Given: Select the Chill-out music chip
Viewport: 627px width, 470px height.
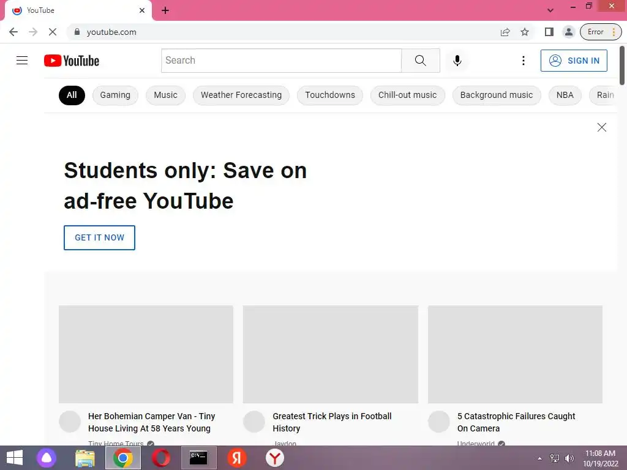Looking at the screenshot, I should pyautogui.click(x=407, y=95).
